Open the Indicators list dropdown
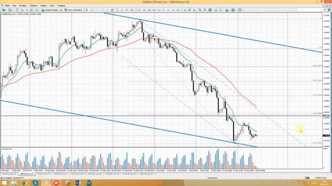Screen dimensions: 332x186 point(229,10)
